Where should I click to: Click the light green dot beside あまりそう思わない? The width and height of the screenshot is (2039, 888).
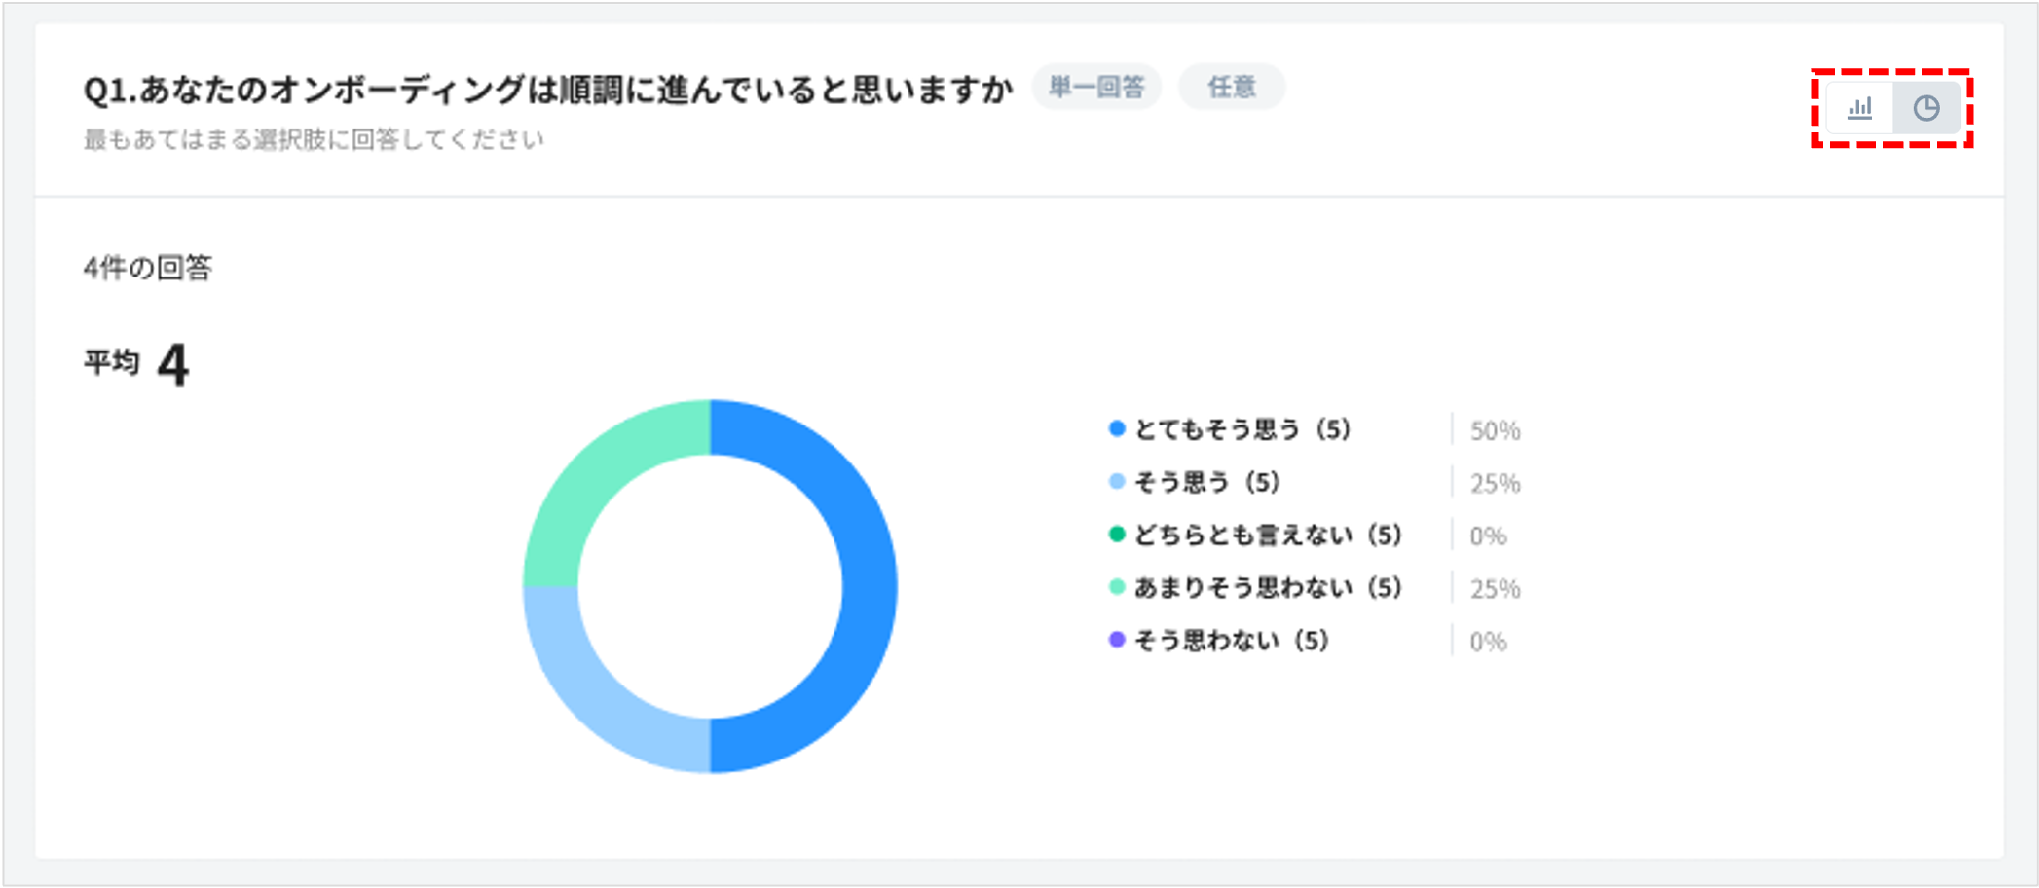point(1115,587)
